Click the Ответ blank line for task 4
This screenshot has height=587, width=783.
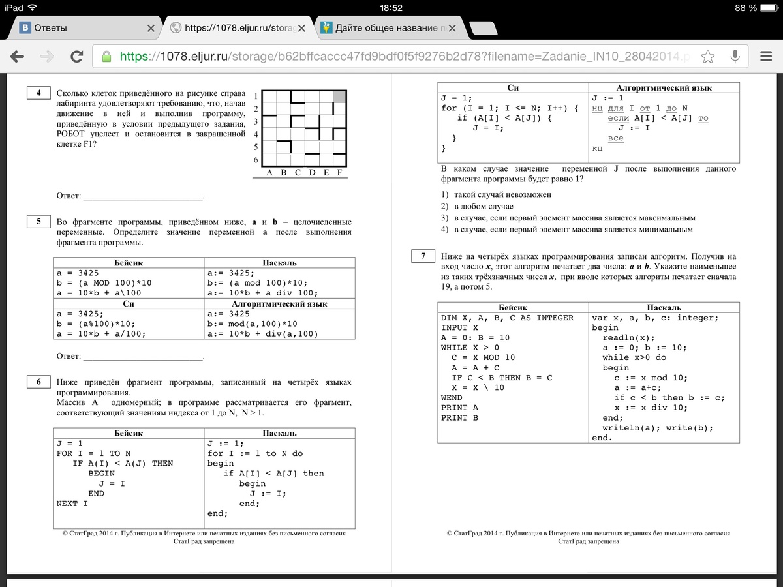(144, 197)
